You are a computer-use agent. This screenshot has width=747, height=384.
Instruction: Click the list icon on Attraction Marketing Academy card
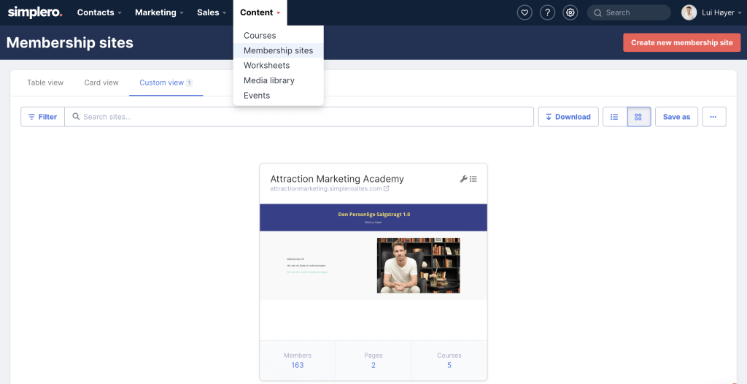(x=473, y=179)
